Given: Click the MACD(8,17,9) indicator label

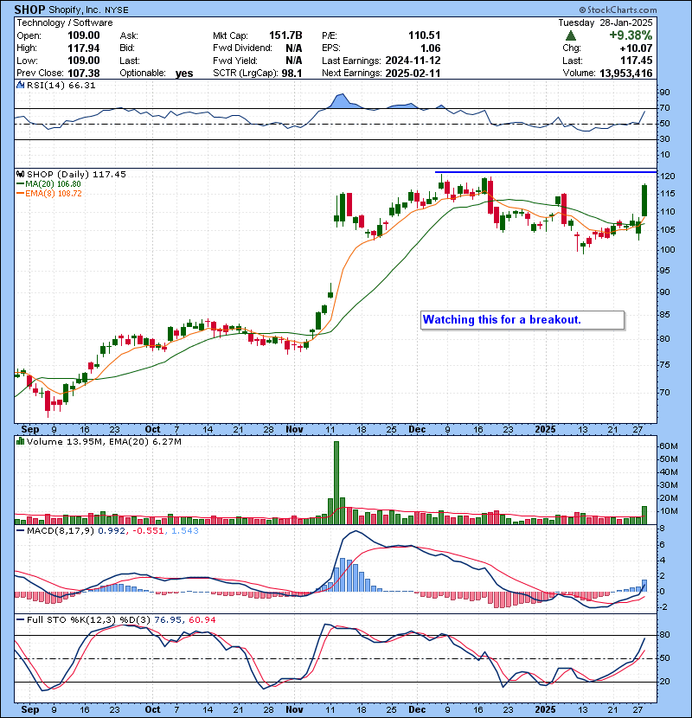Looking at the screenshot, I should (61, 531).
